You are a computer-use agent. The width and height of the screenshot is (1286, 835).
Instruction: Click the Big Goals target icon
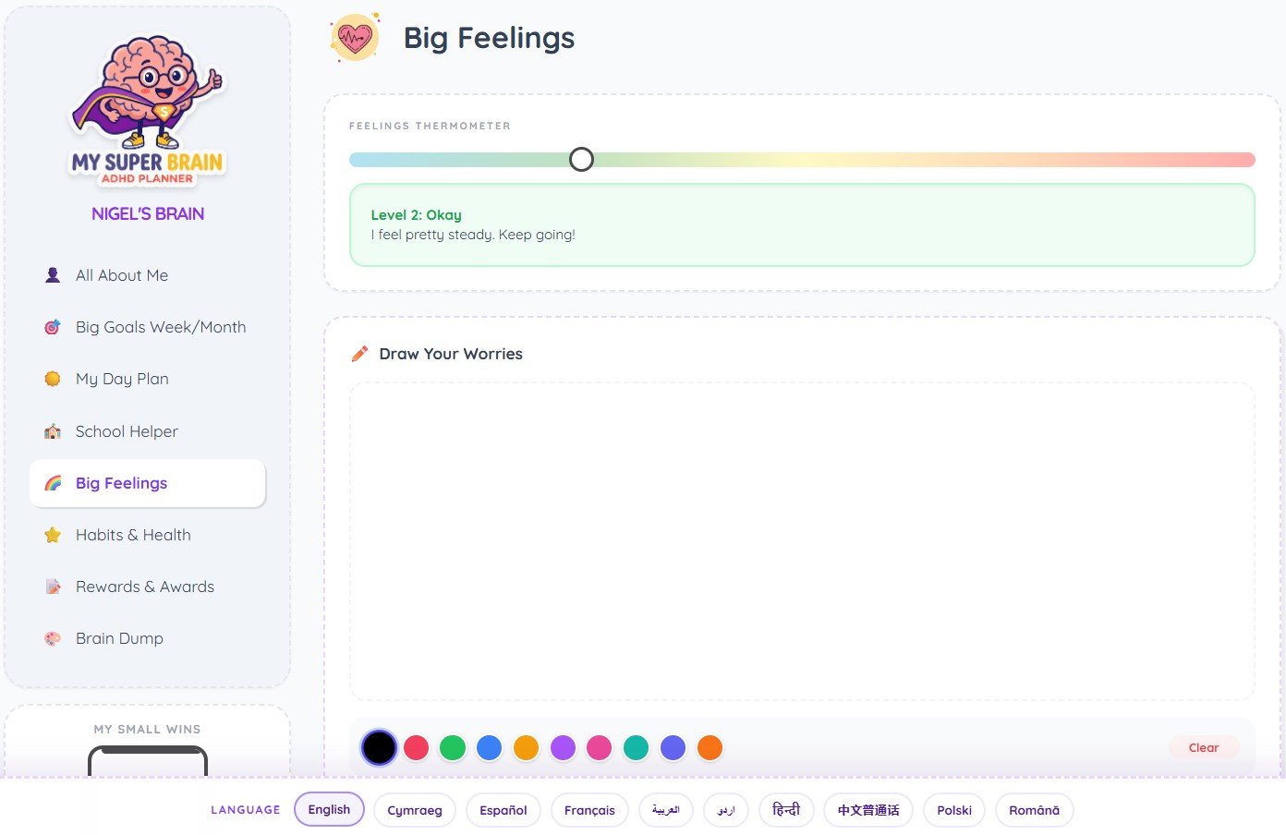pos(53,327)
